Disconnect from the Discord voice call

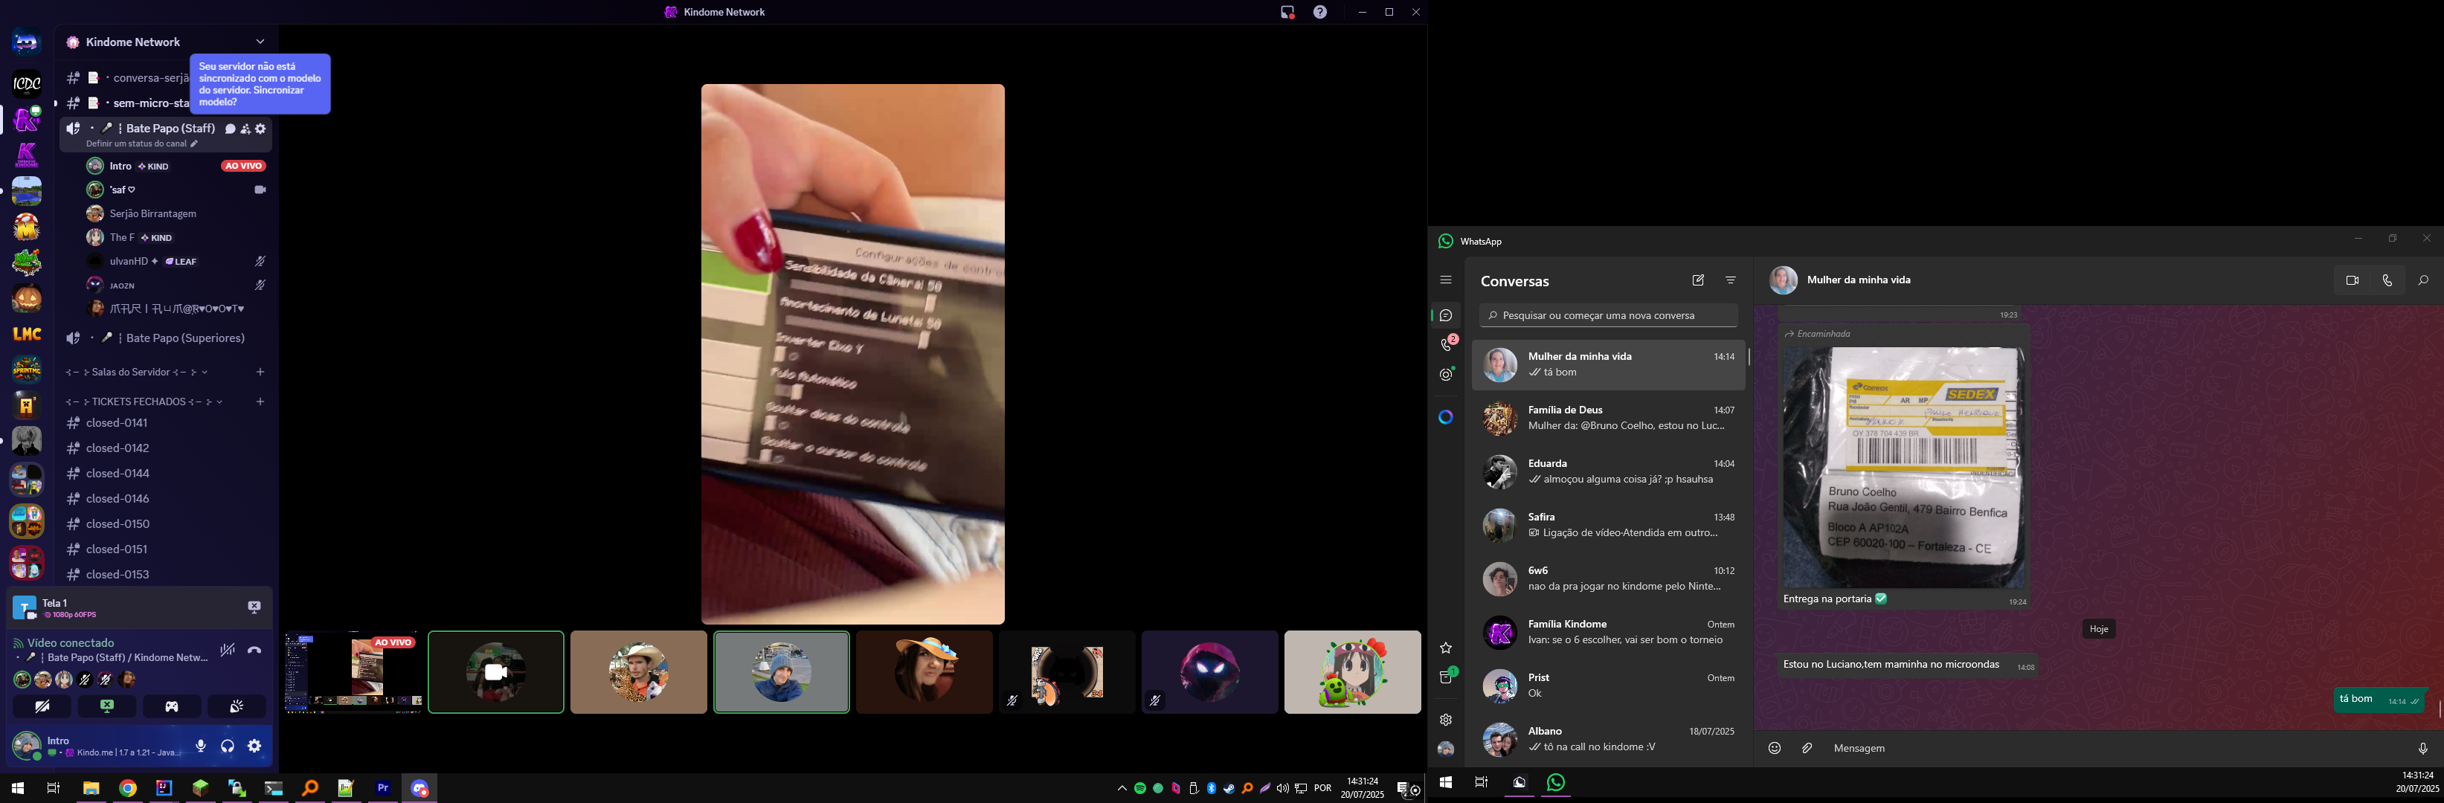pos(254,651)
